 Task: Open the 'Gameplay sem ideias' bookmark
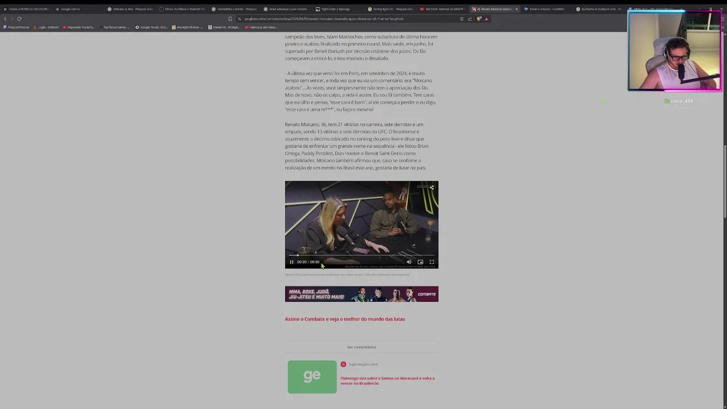click(x=261, y=27)
